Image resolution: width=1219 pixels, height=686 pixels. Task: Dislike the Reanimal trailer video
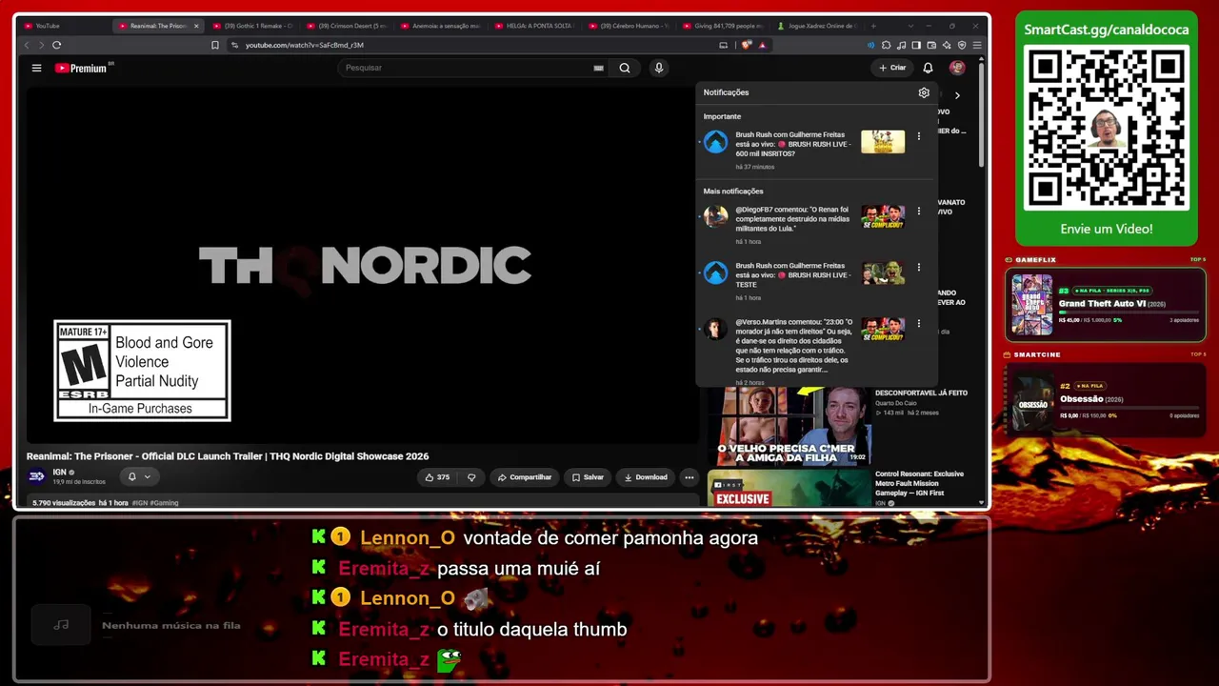click(x=471, y=477)
